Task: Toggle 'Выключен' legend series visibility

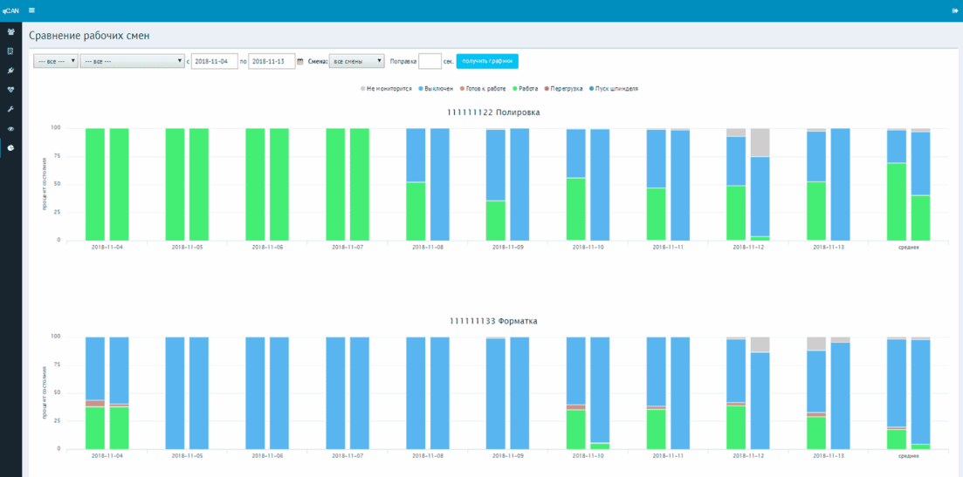Action: 435,89
